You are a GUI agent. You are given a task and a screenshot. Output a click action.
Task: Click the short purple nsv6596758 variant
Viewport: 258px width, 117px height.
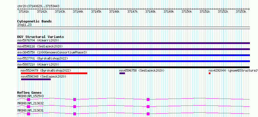tap(122, 73)
